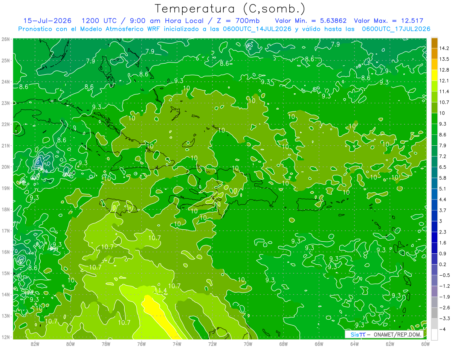Screen dimensions: 452x349
Task: Click the "70W" longitude axis label
Action: click(248, 344)
